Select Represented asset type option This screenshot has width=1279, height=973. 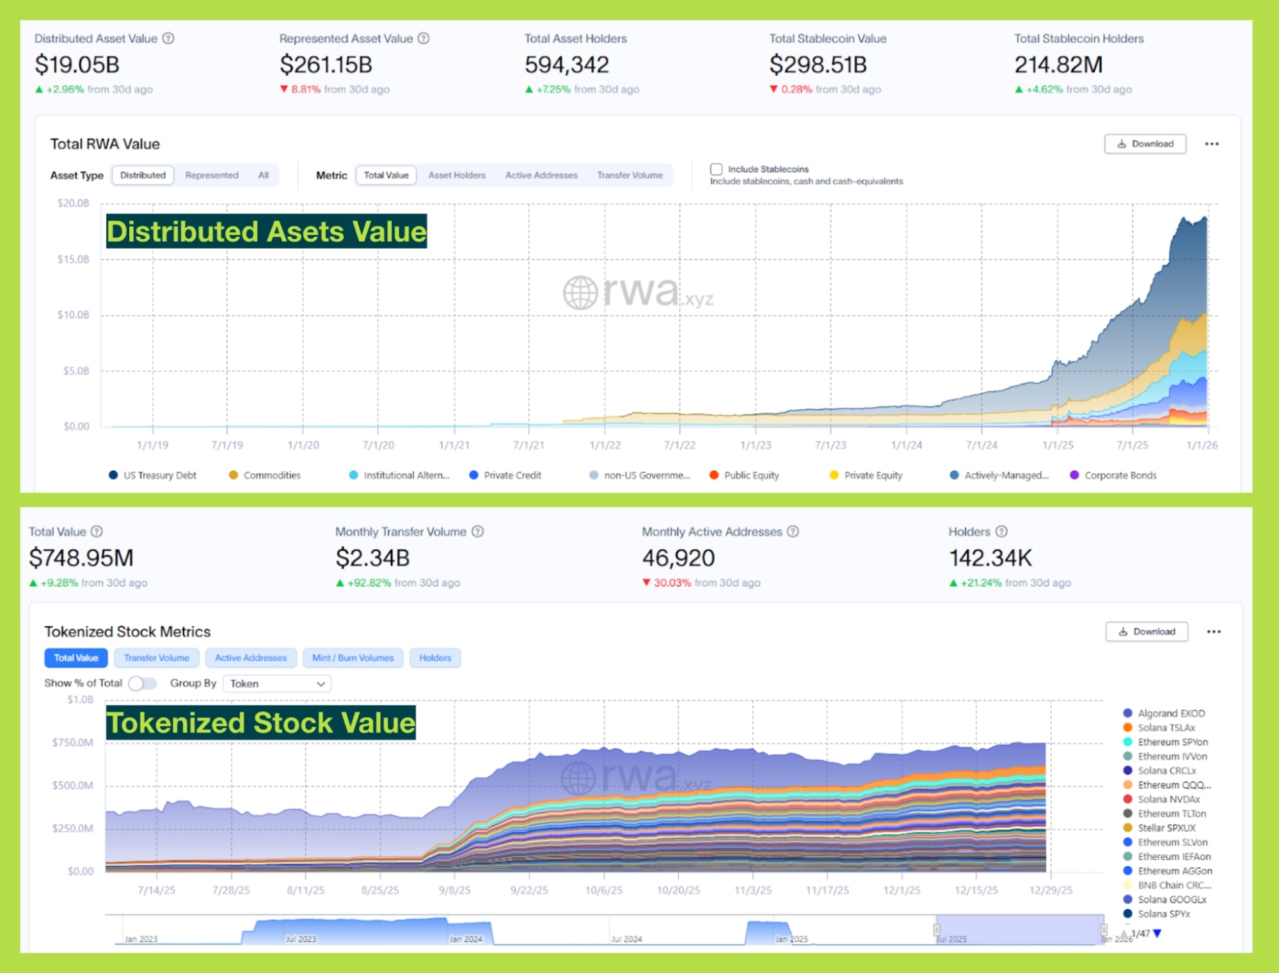click(x=212, y=175)
